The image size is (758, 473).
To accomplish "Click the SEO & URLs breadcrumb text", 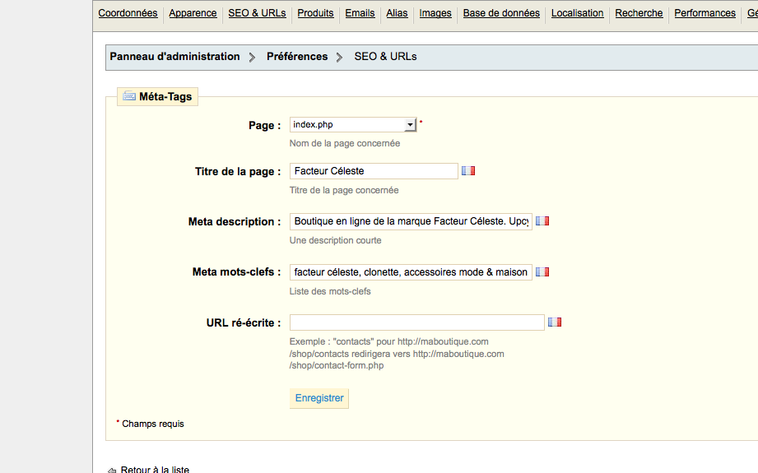I will pyautogui.click(x=385, y=57).
